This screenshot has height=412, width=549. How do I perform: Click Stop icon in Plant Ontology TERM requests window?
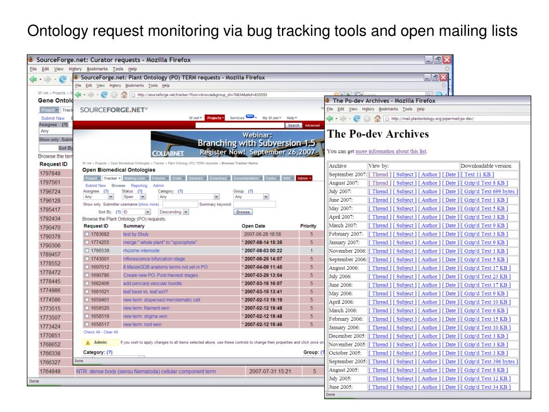(114, 94)
